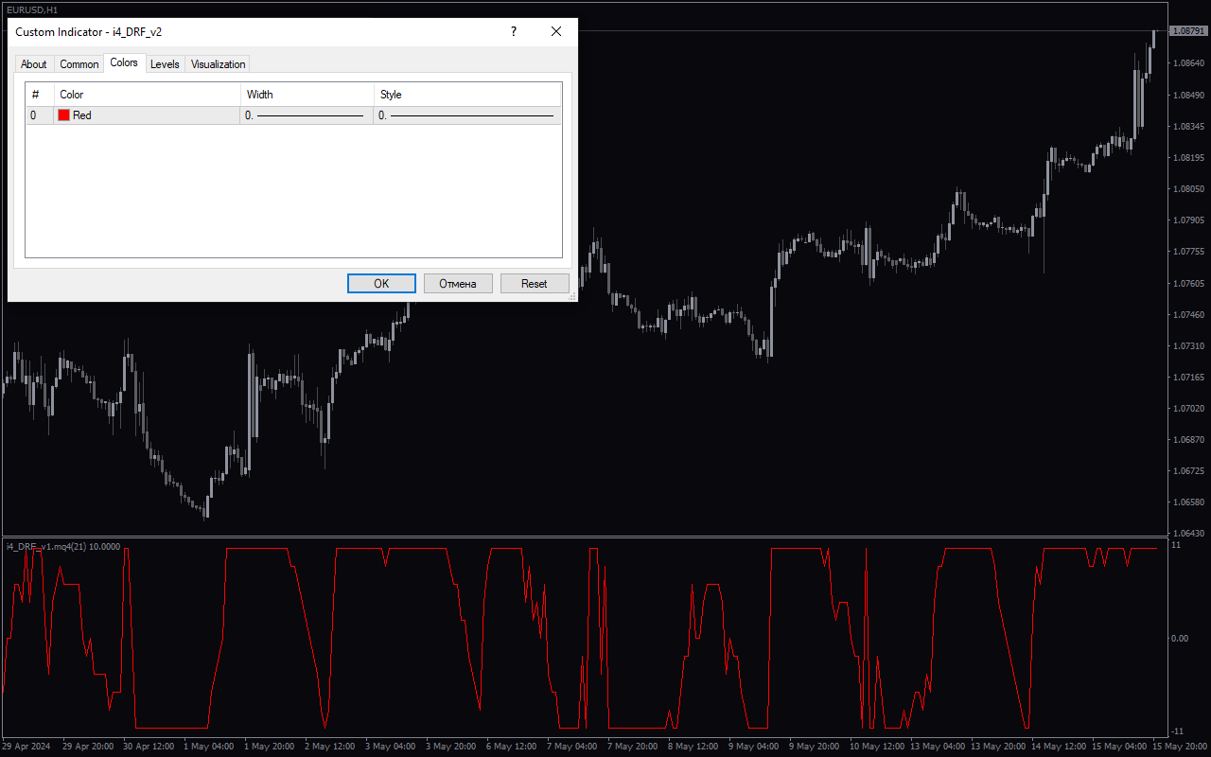Click the 6 May 12:00 time label
1211x757 pixels.
tap(510, 747)
